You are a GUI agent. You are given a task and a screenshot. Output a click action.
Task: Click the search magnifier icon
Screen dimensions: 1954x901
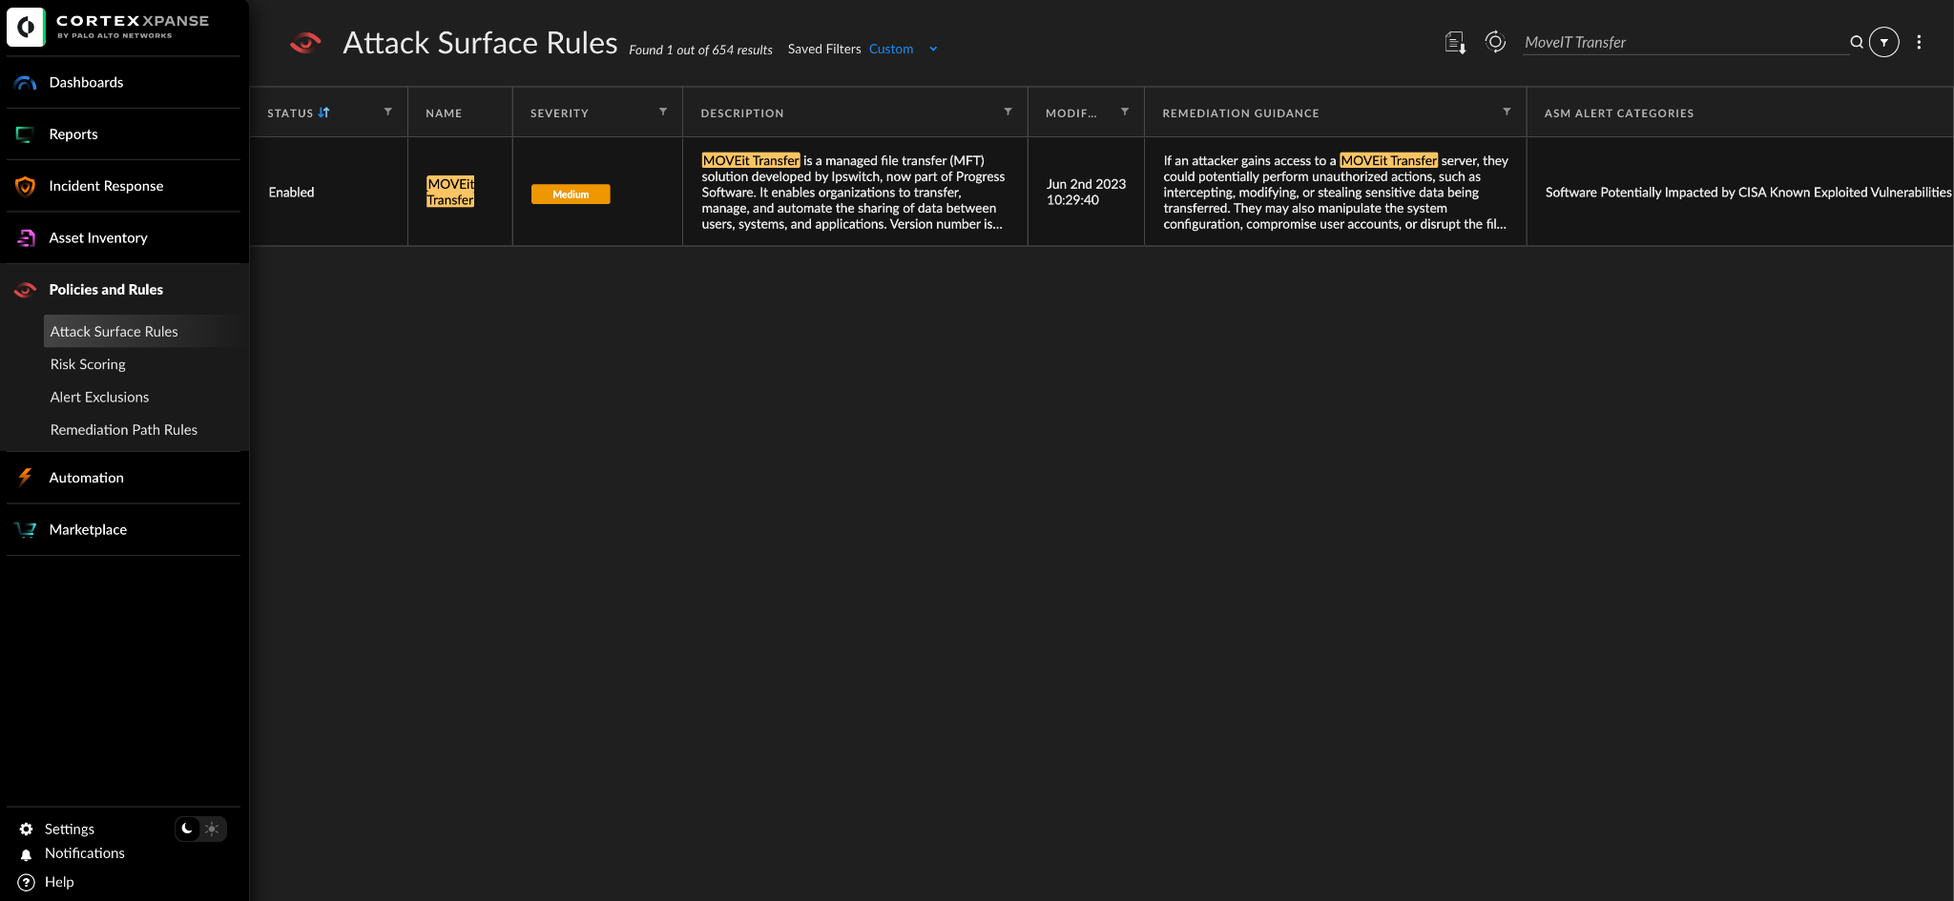click(x=1857, y=42)
